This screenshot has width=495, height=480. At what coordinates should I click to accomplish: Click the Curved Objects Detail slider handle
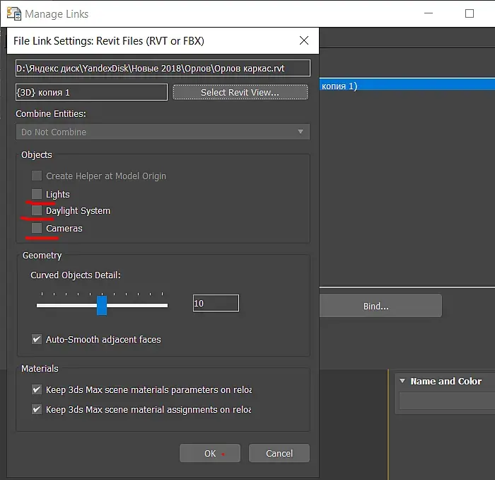(x=102, y=305)
